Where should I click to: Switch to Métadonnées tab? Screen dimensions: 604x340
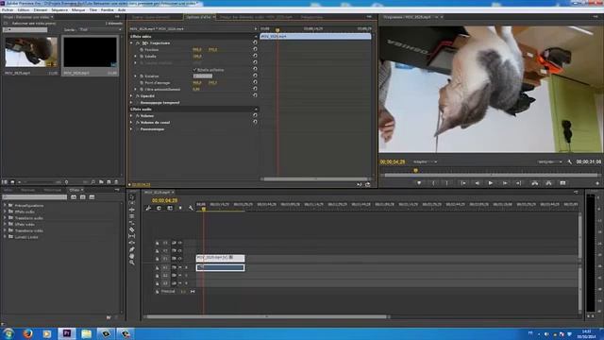pos(311,17)
